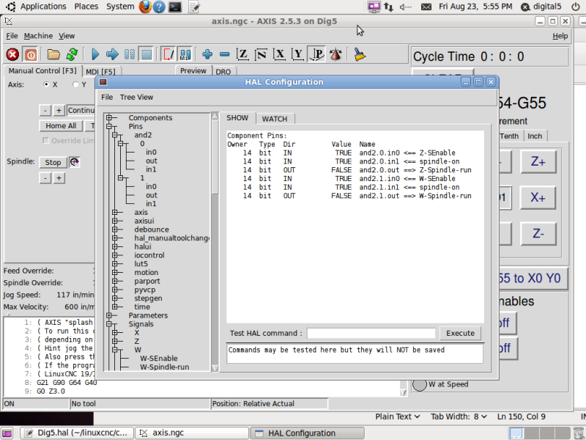Expand the Components tree node
Image resolution: width=586 pixels, height=440 pixels.
[x=109, y=118]
